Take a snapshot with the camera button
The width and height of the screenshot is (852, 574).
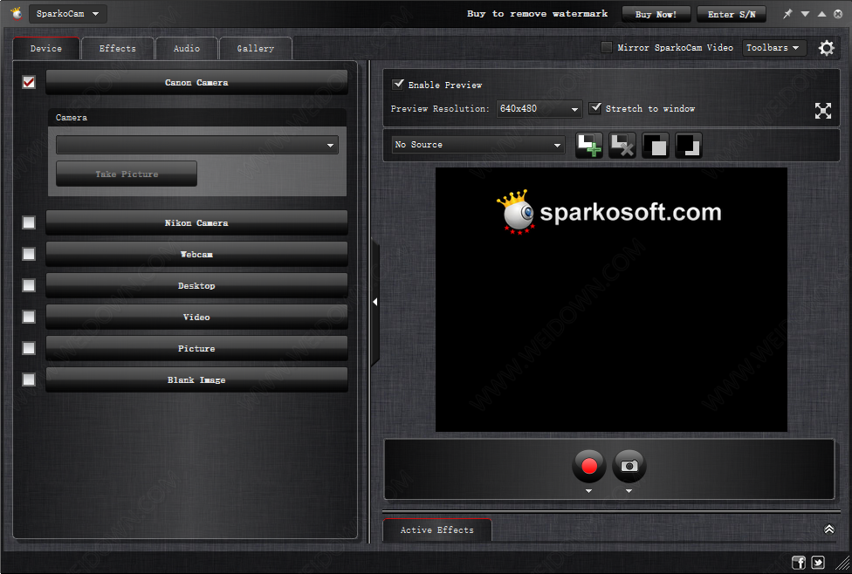pos(629,466)
